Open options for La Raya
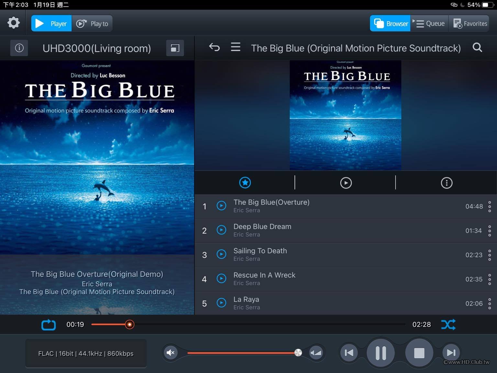This screenshot has height=373, width=497. [x=490, y=303]
